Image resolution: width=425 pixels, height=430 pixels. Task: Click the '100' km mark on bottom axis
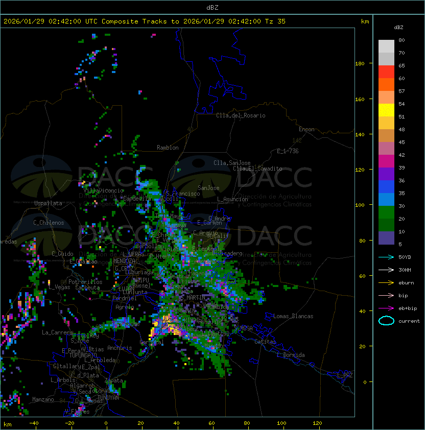(x=281, y=423)
